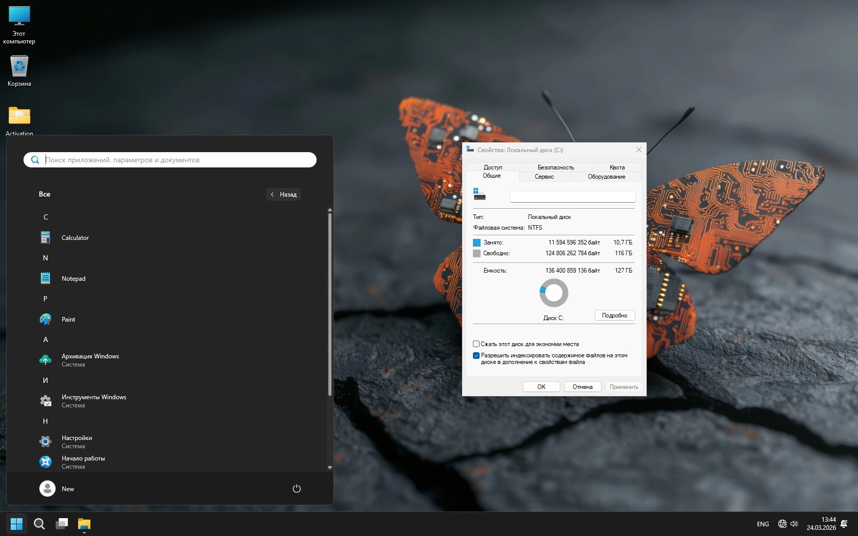The width and height of the screenshot is (858, 536).
Task: Click the ENG language indicator
Action: (763, 524)
